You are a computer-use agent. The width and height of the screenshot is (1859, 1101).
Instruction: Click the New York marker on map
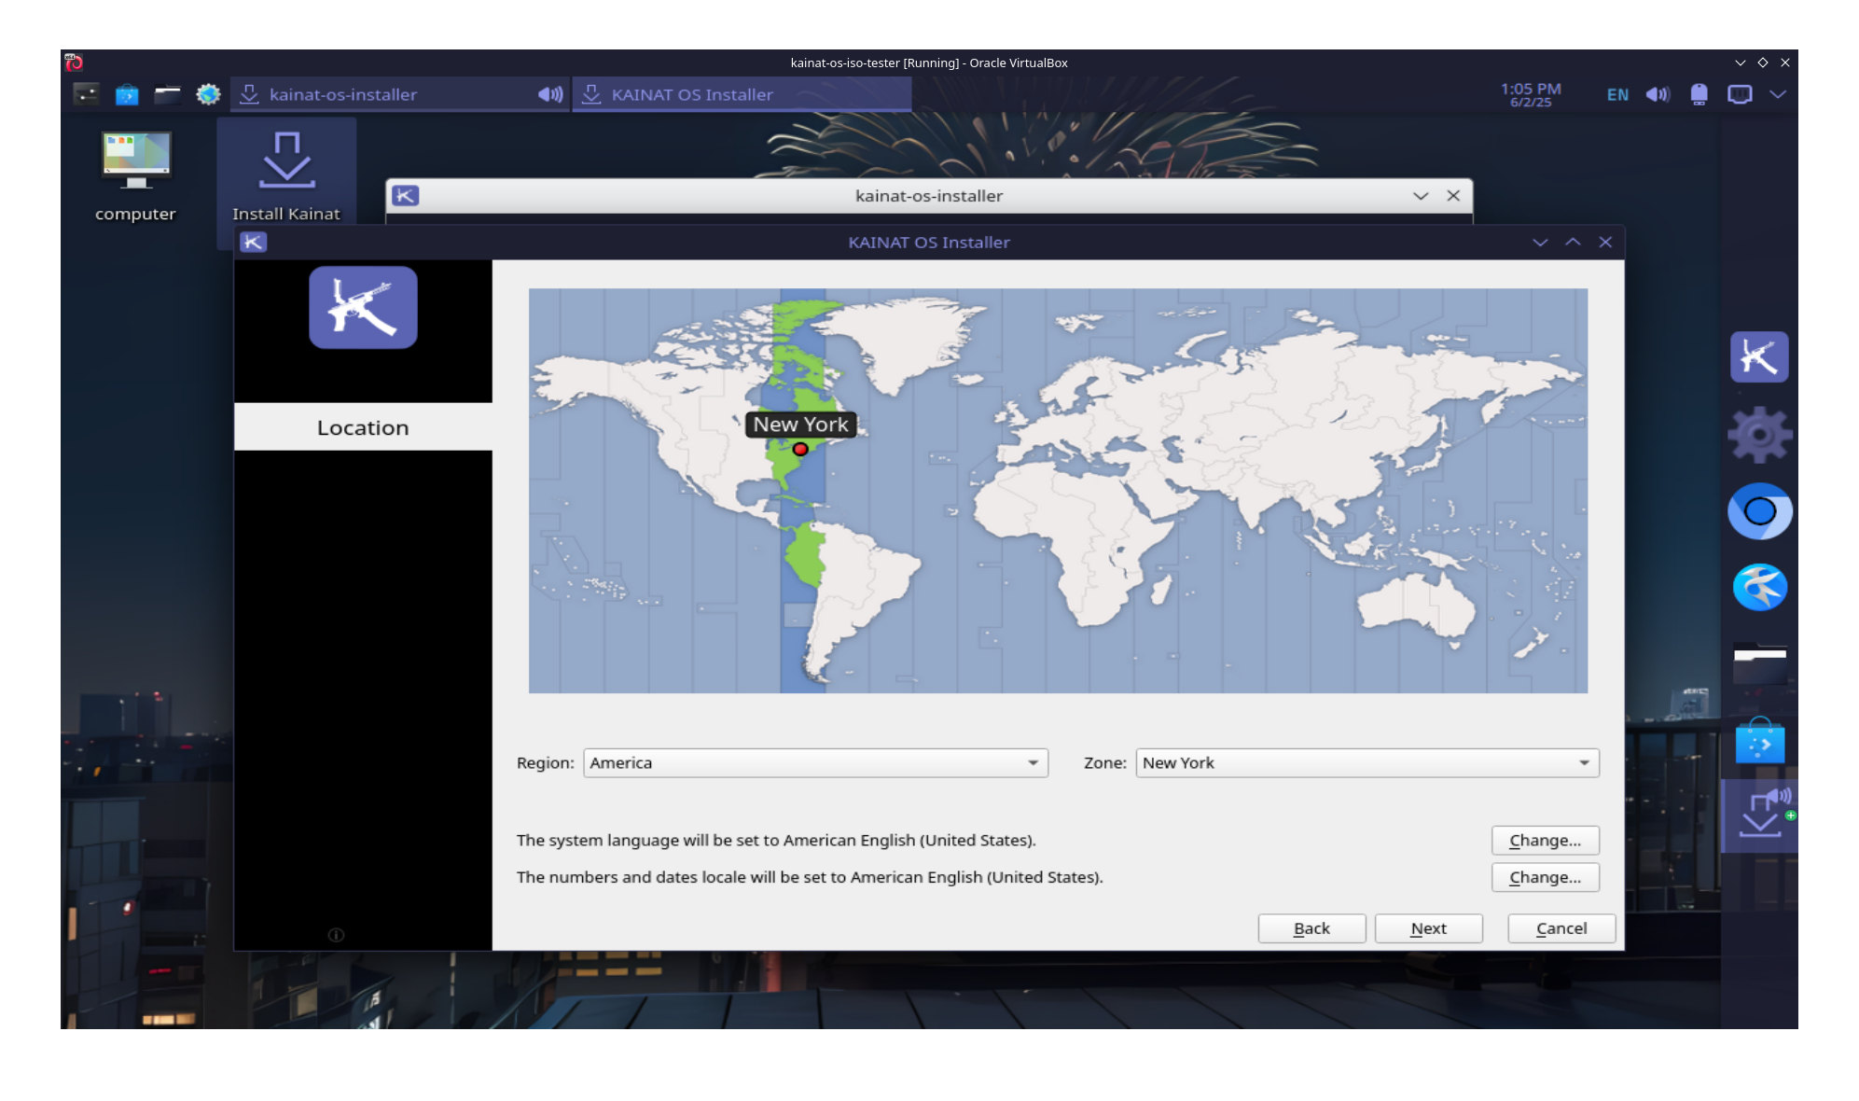(x=800, y=450)
